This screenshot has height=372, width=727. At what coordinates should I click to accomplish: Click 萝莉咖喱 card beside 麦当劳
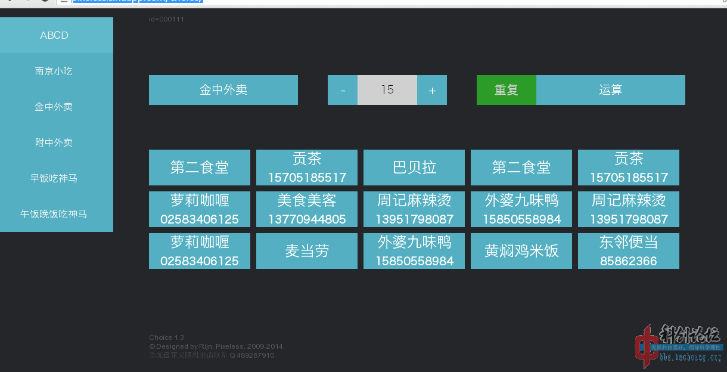200,251
